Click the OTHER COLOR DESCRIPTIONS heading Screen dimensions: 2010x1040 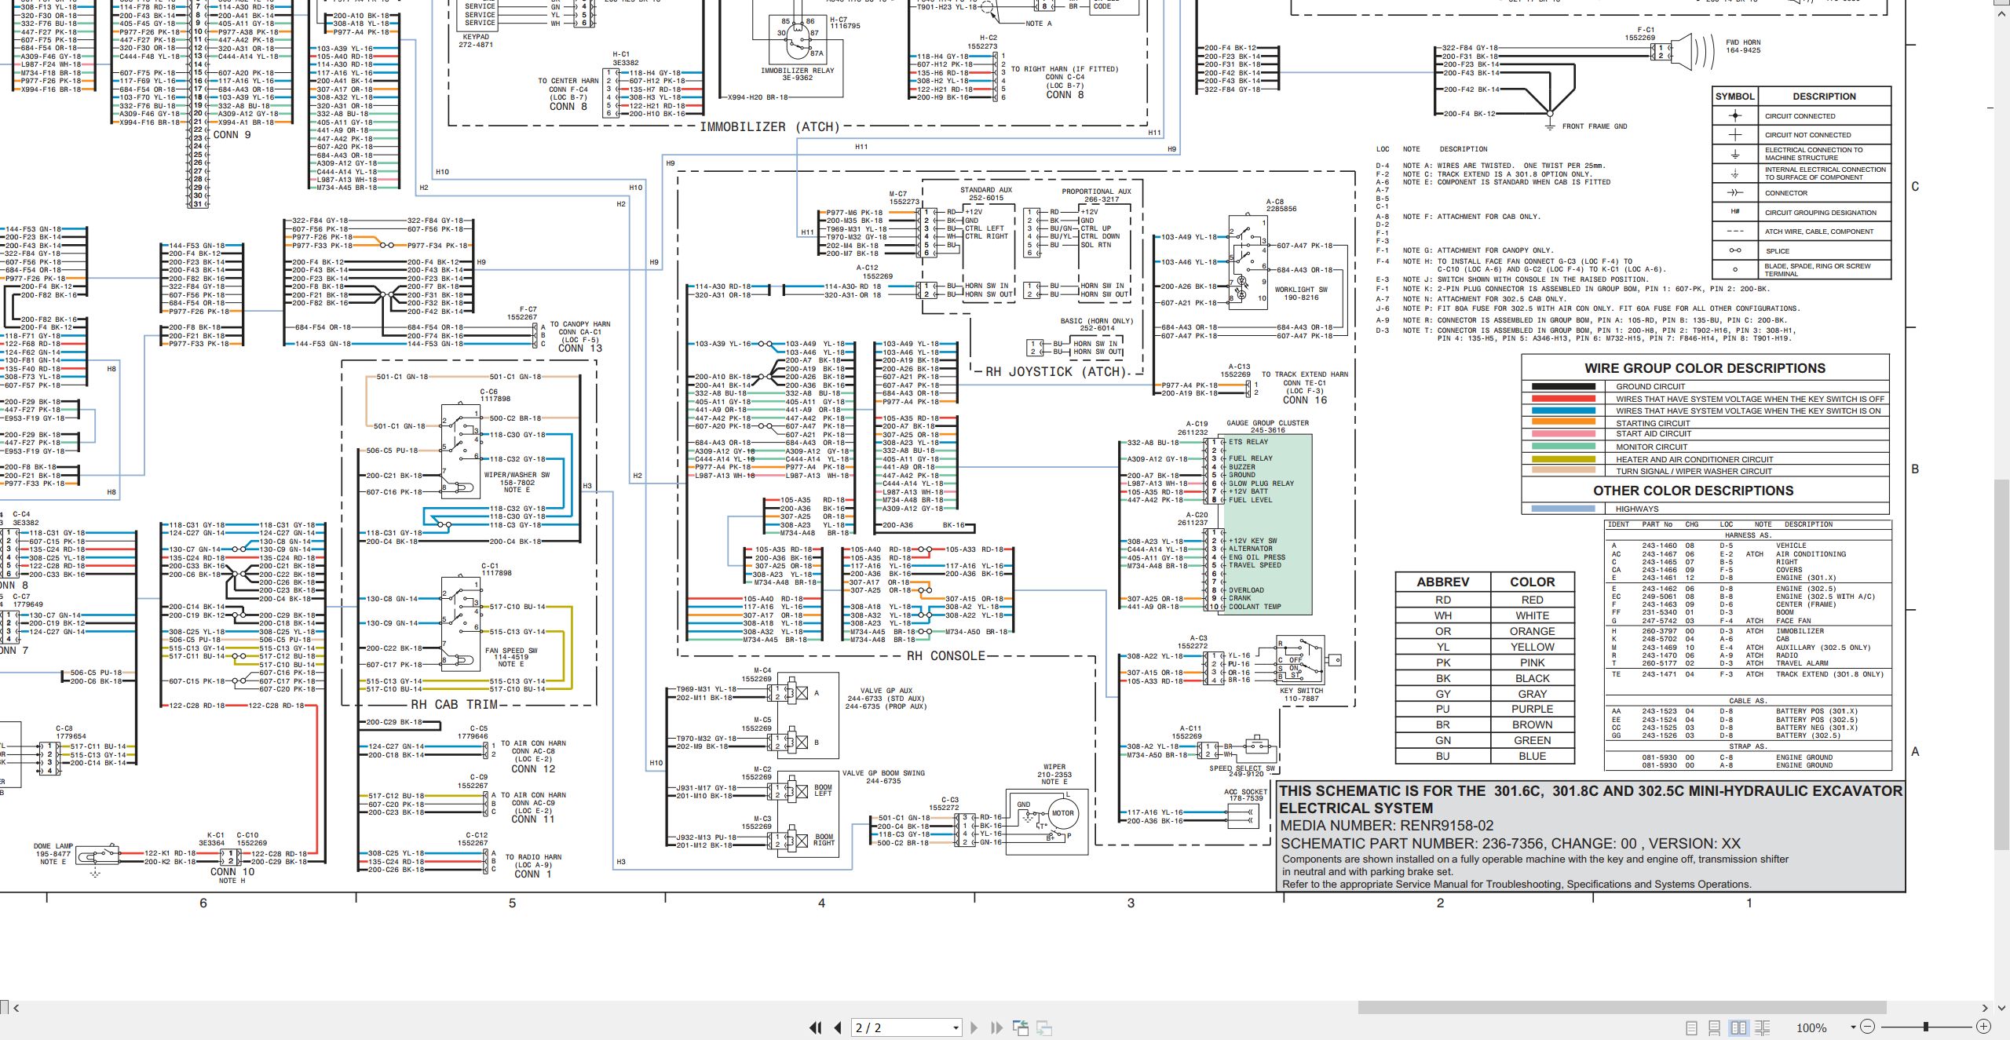[x=1693, y=491]
